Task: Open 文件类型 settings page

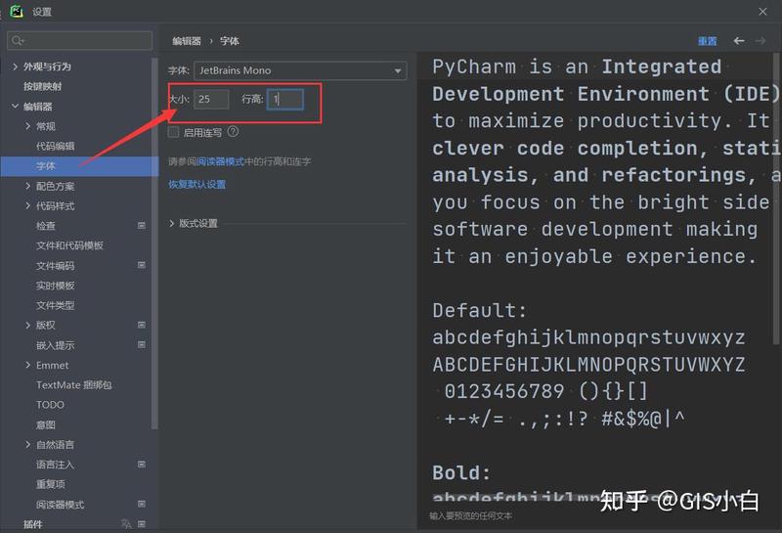Action: click(x=56, y=305)
